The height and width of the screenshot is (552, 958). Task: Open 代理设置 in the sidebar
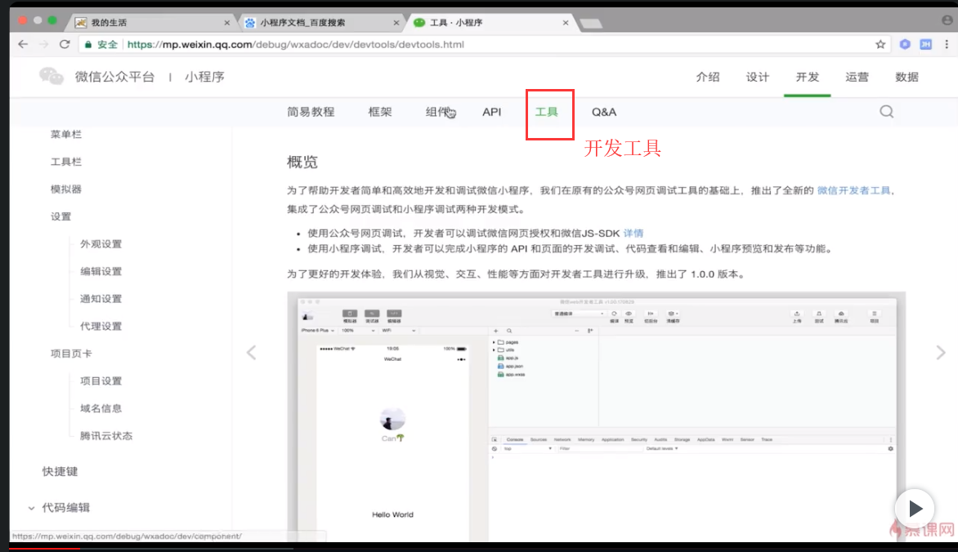coord(101,326)
